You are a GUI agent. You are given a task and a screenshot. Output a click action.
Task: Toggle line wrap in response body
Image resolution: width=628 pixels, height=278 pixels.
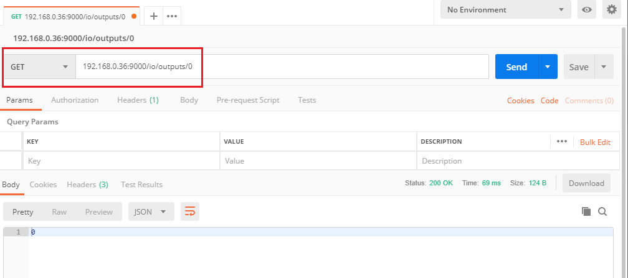(x=189, y=211)
